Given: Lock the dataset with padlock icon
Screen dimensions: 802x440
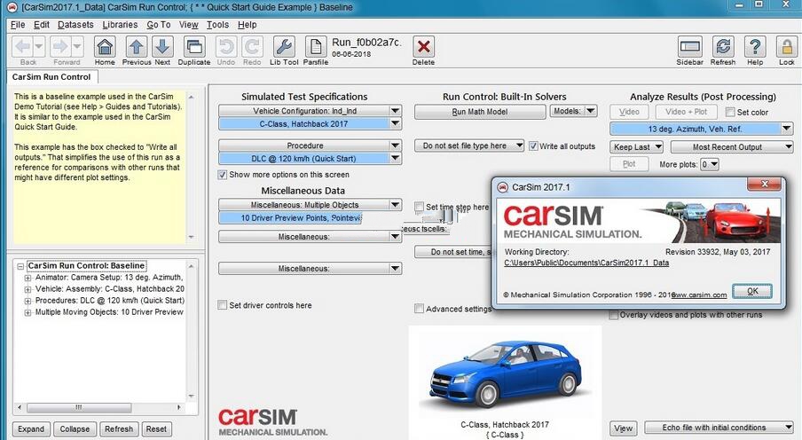Looking at the screenshot, I should pyautogui.click(x=786, y=47).
